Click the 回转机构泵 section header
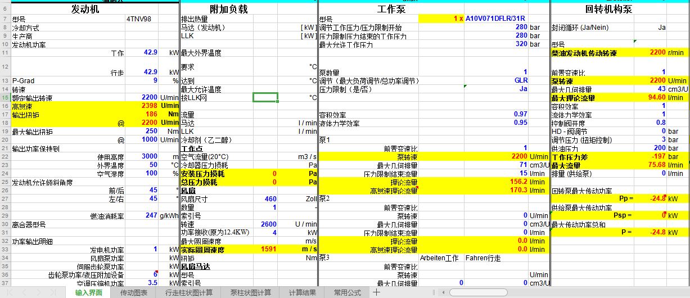690x298 pixels. [608, 9]
